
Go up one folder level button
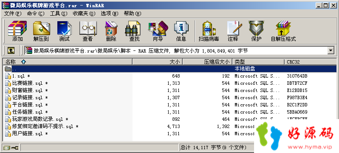pyautogui.click(x=11, y=51)
